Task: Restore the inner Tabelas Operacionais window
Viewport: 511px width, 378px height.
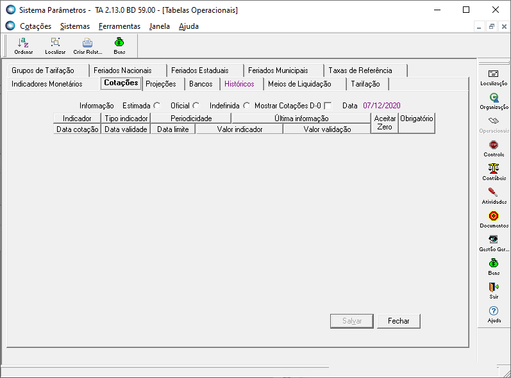Action: [x=492, y=27]
